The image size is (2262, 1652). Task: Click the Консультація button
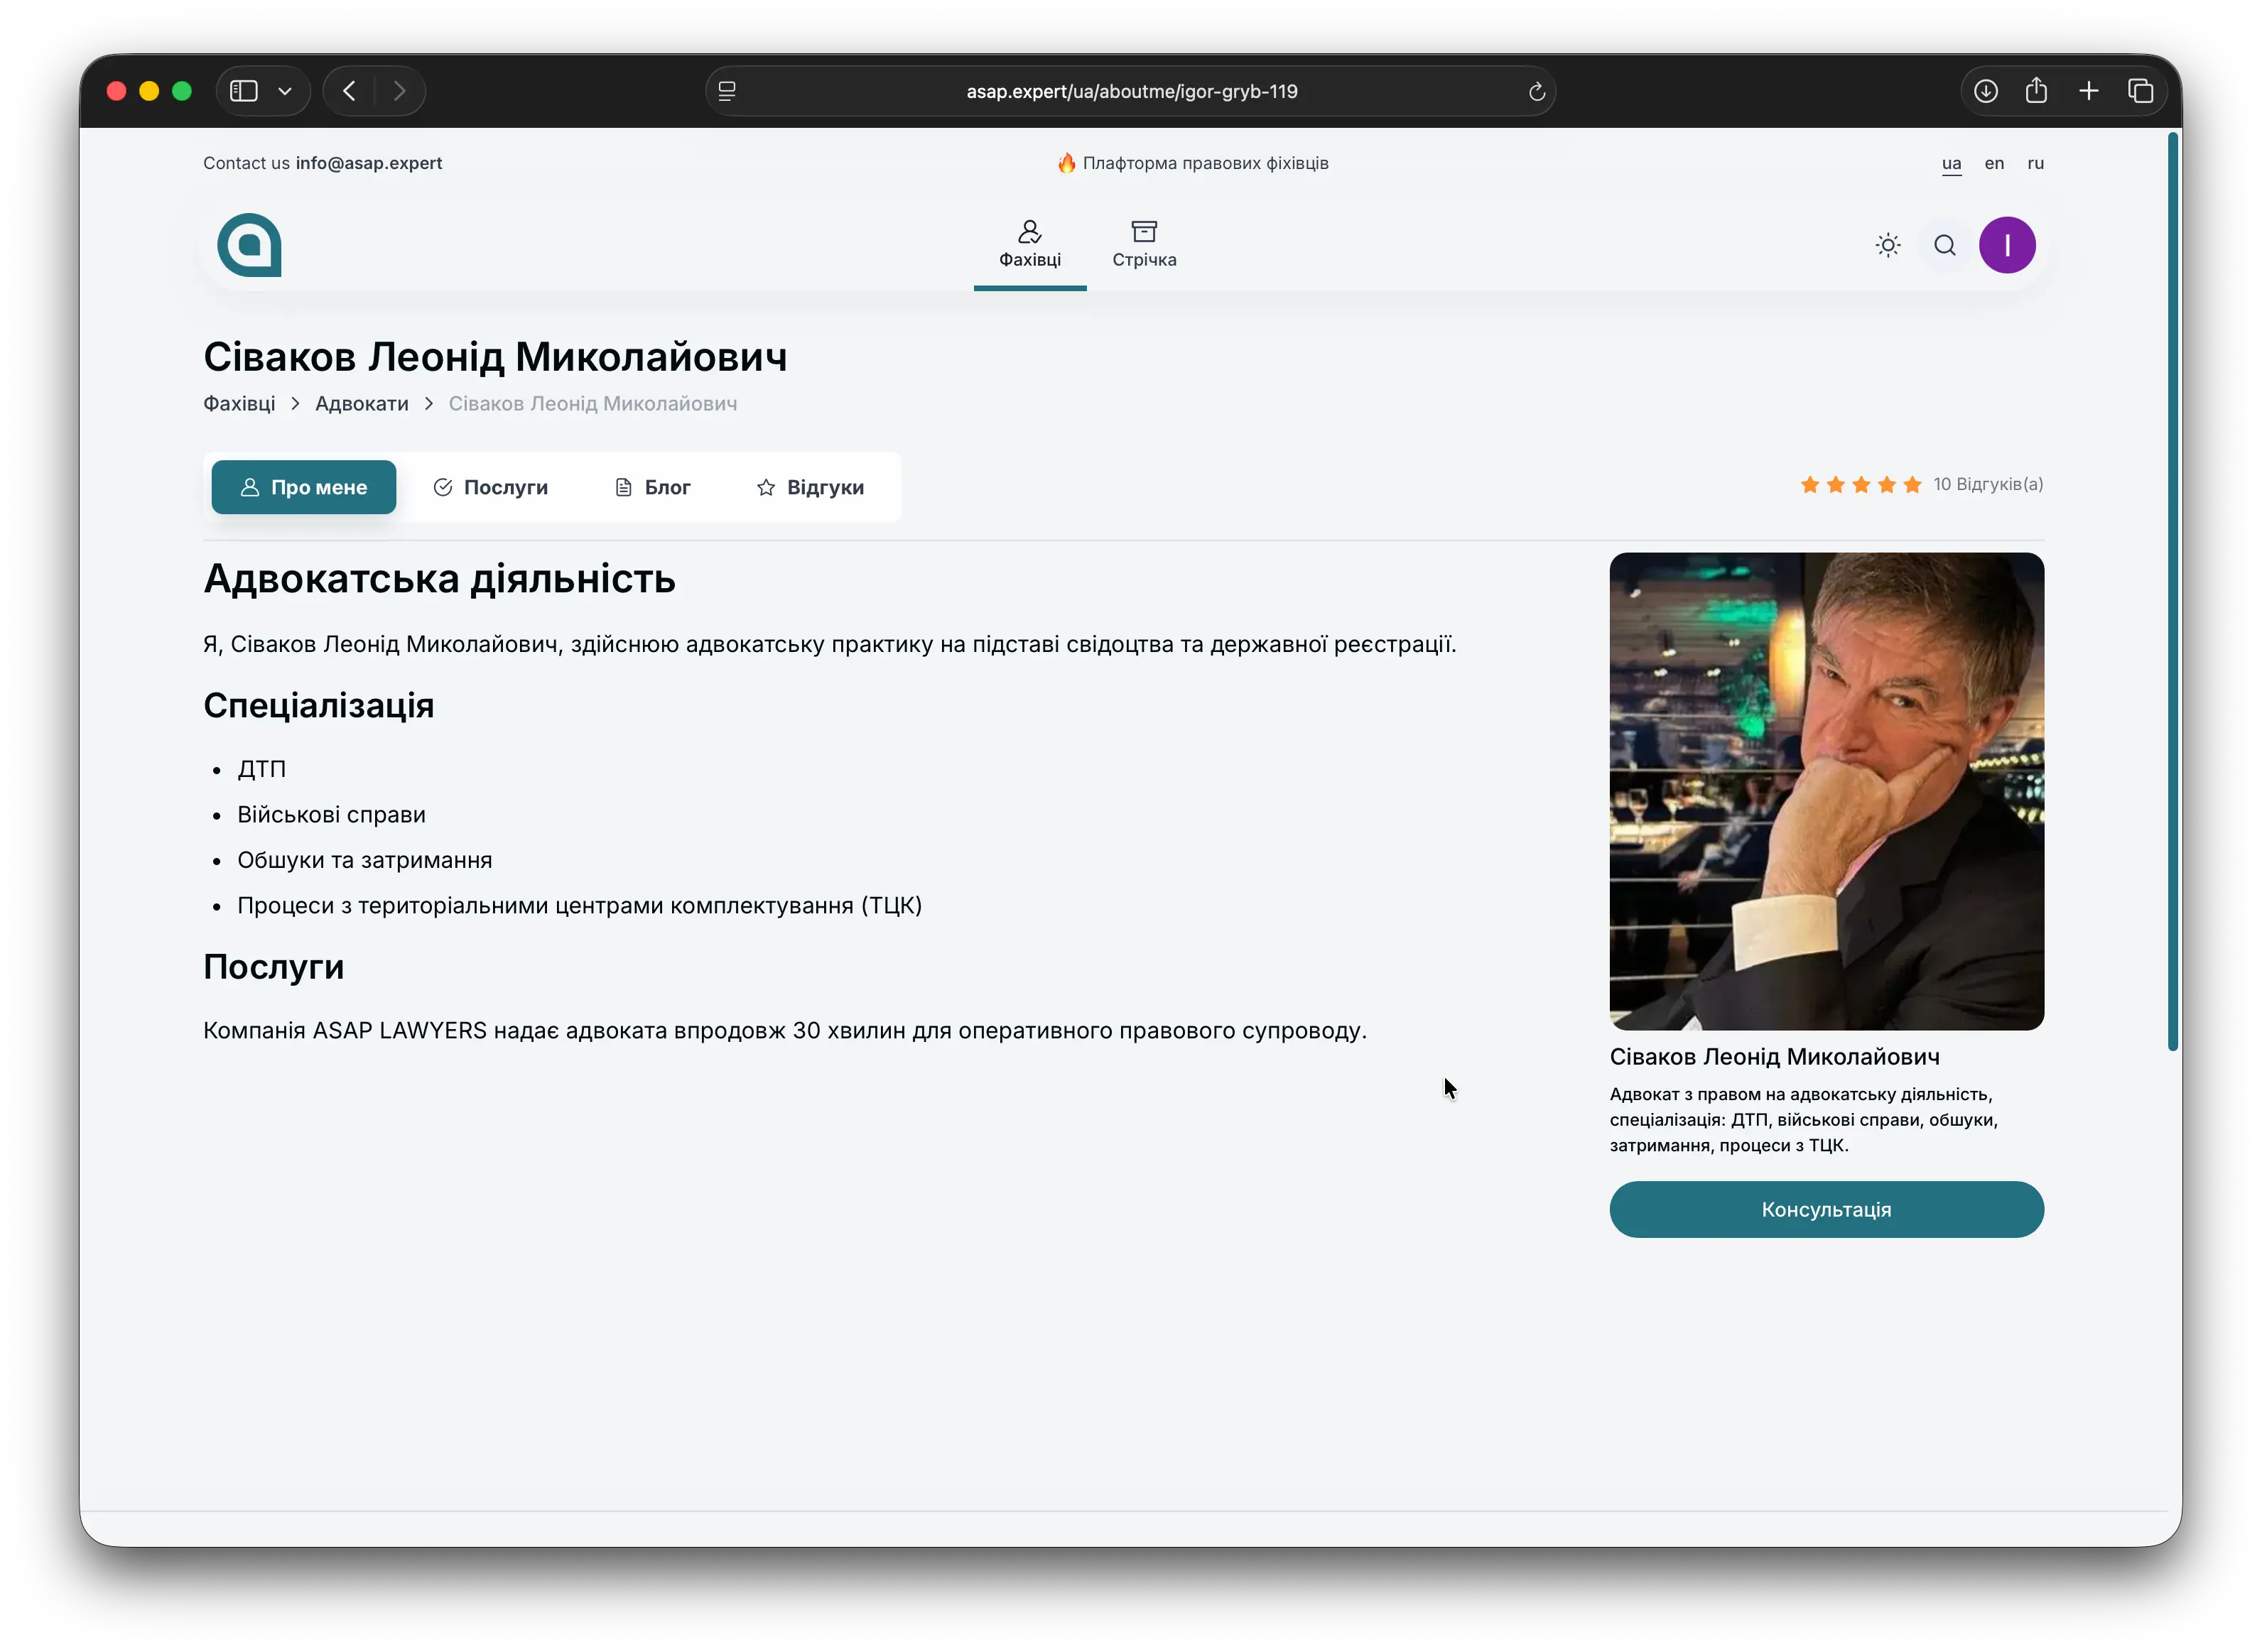(1826, 1209)
